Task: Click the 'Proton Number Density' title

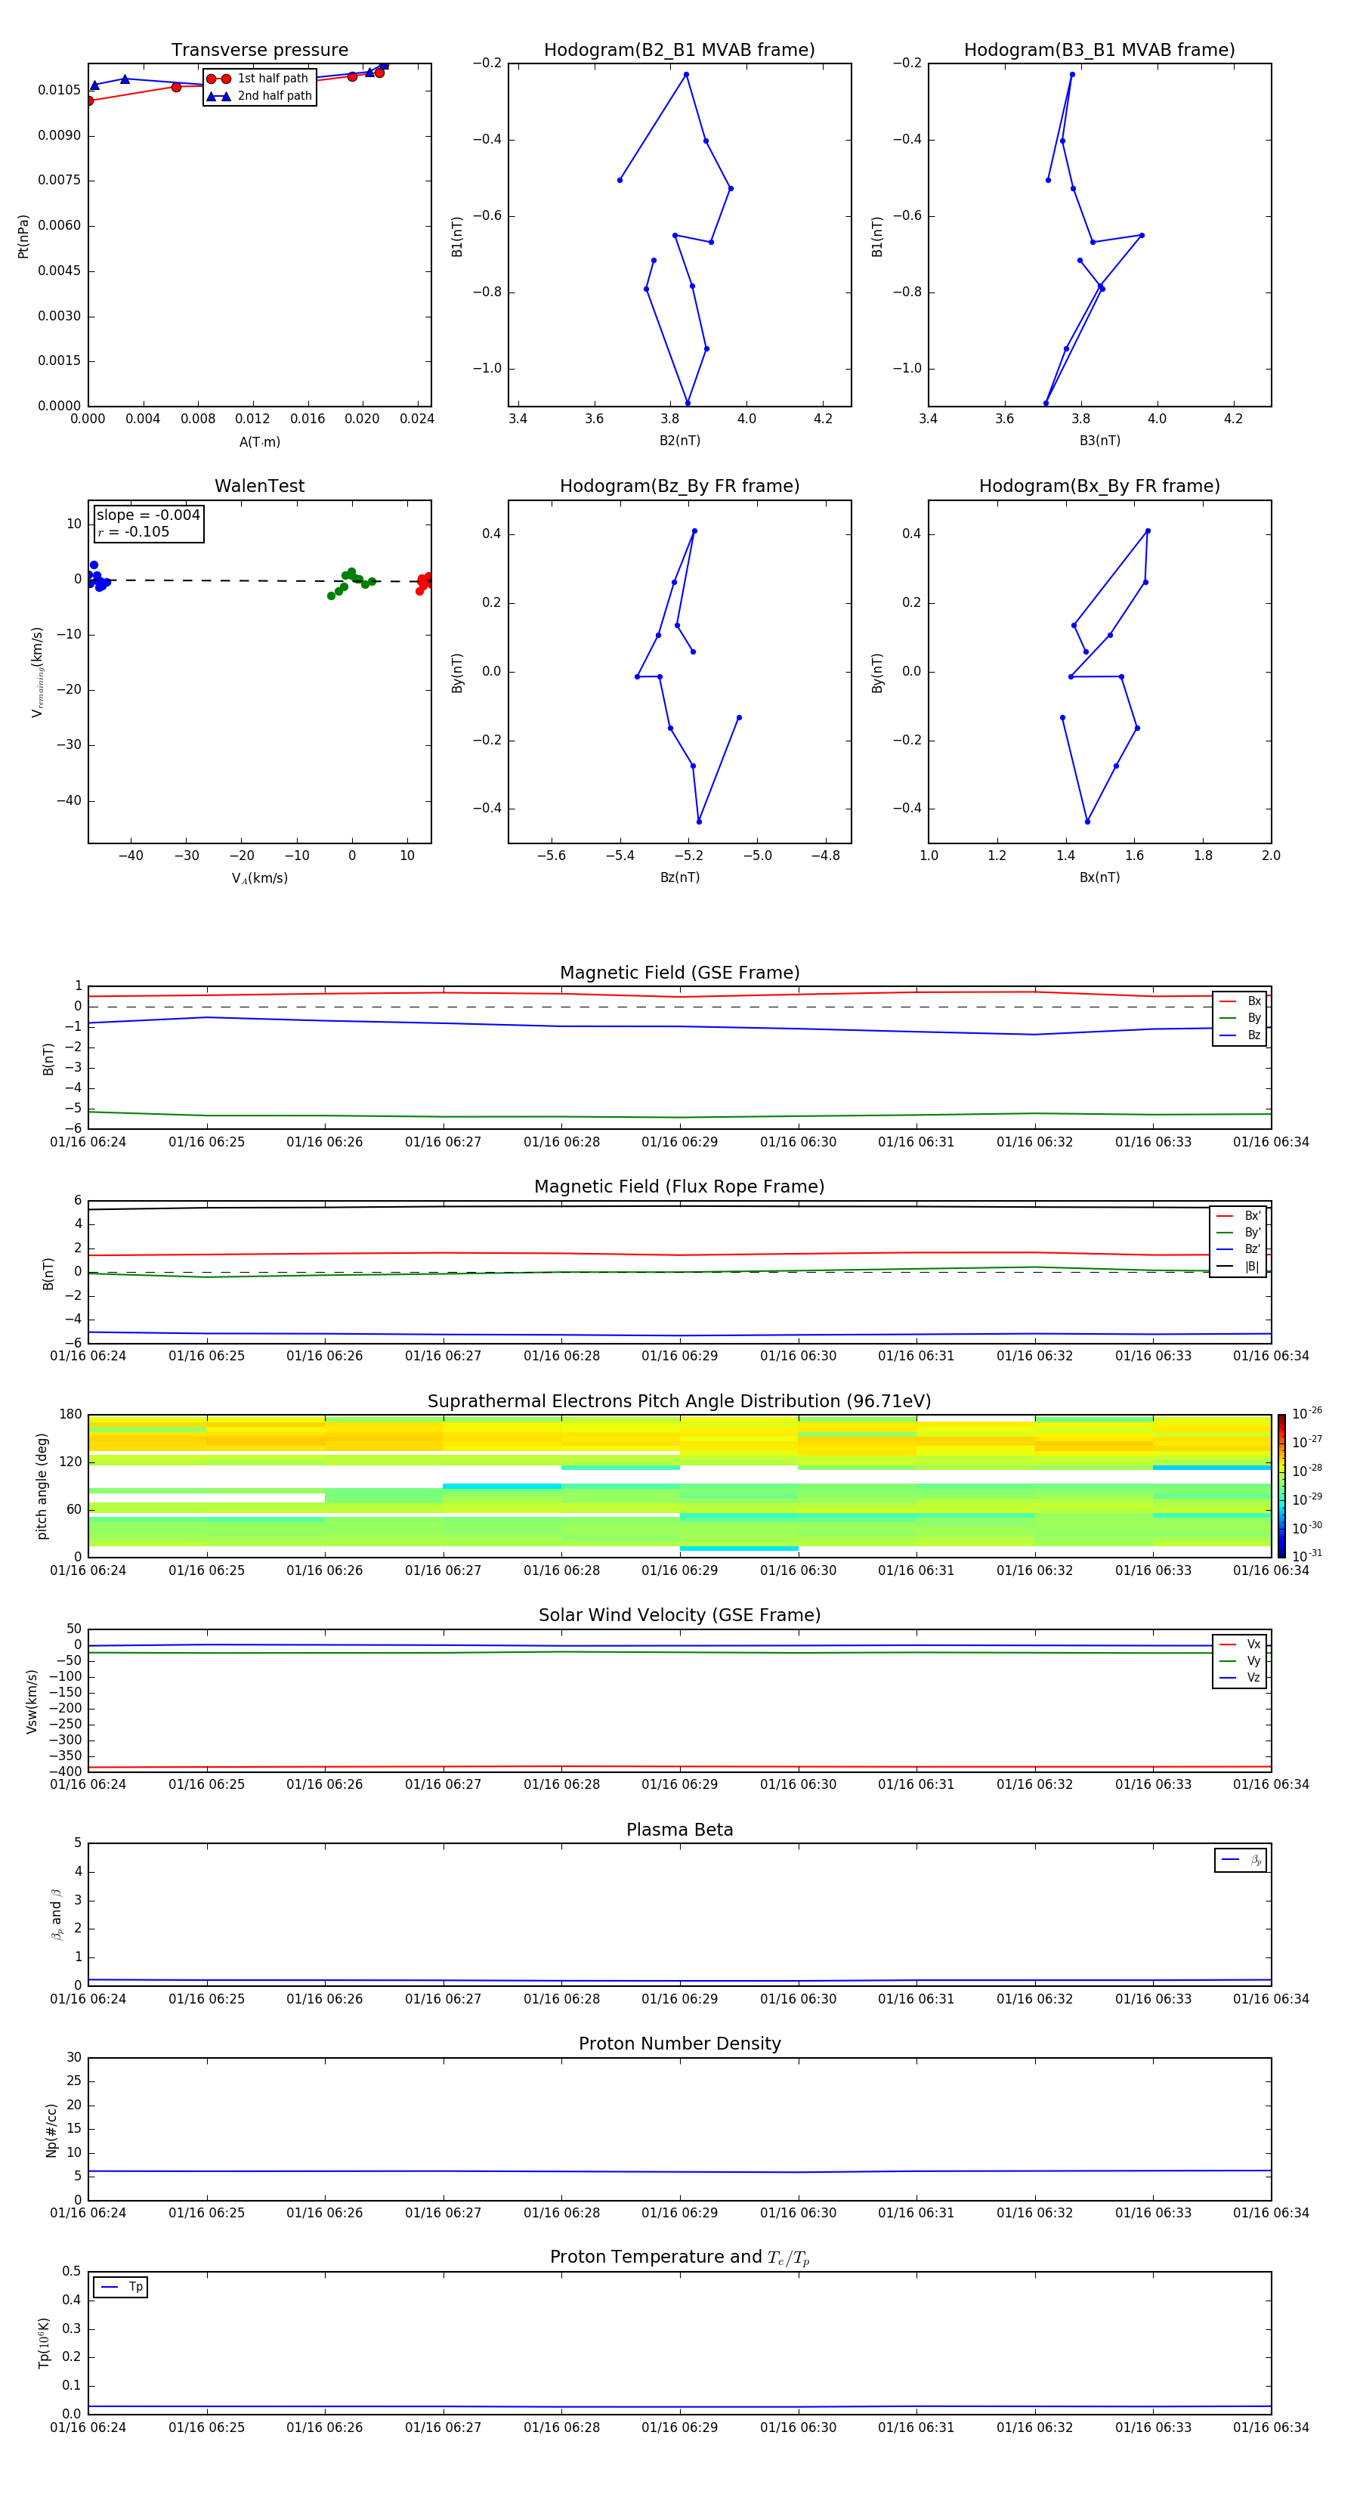Action: pos(679,2045)
